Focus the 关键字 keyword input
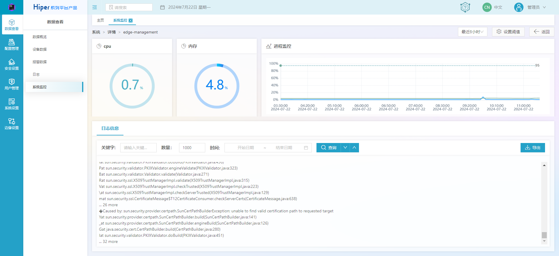The width and height of the screenshot is (559, 256). pos(138,148)
